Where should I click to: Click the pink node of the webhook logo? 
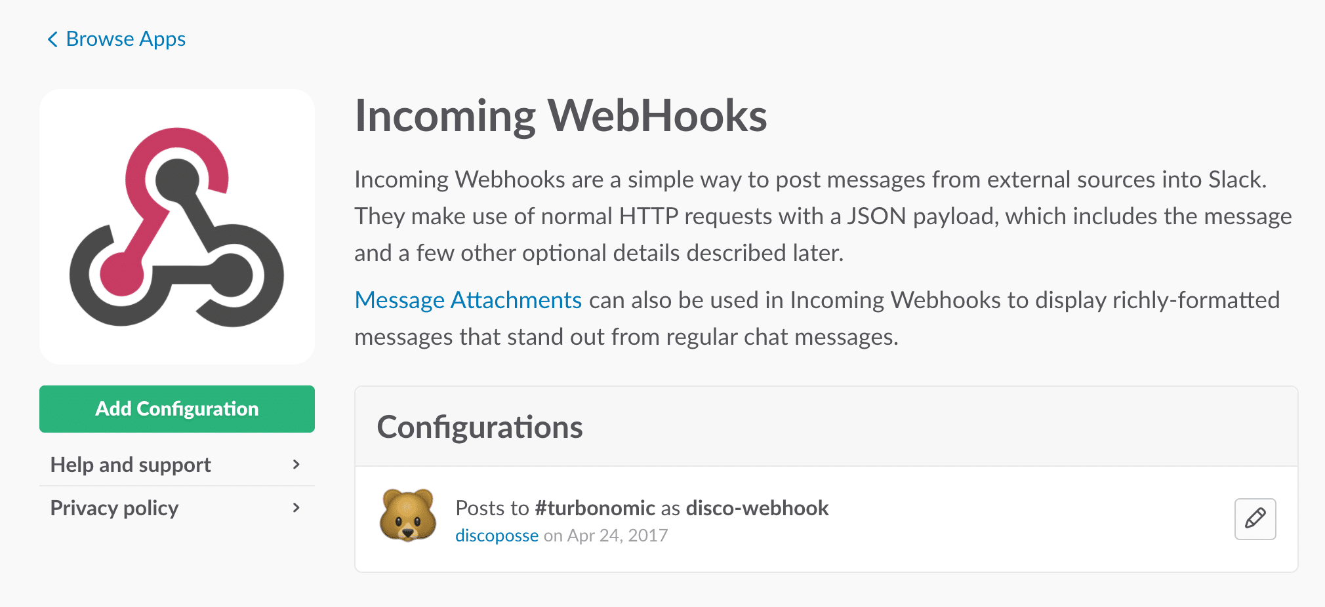[122, 273]
